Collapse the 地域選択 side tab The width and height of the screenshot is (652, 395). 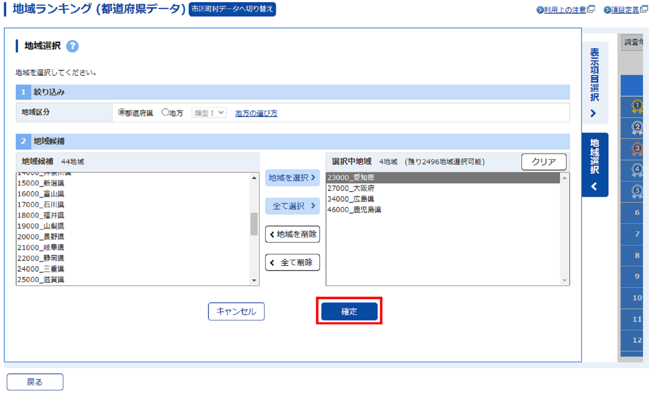coord(595,165)
